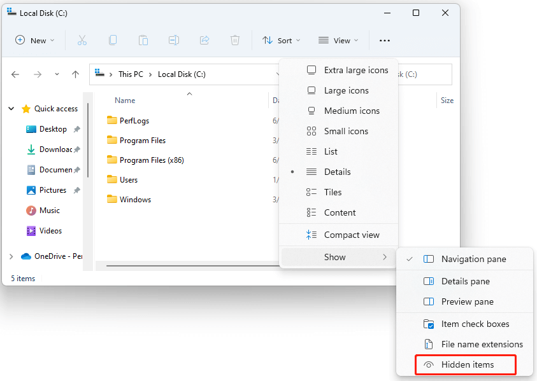
Task: Click the New button
Action: tap(35, 40)
